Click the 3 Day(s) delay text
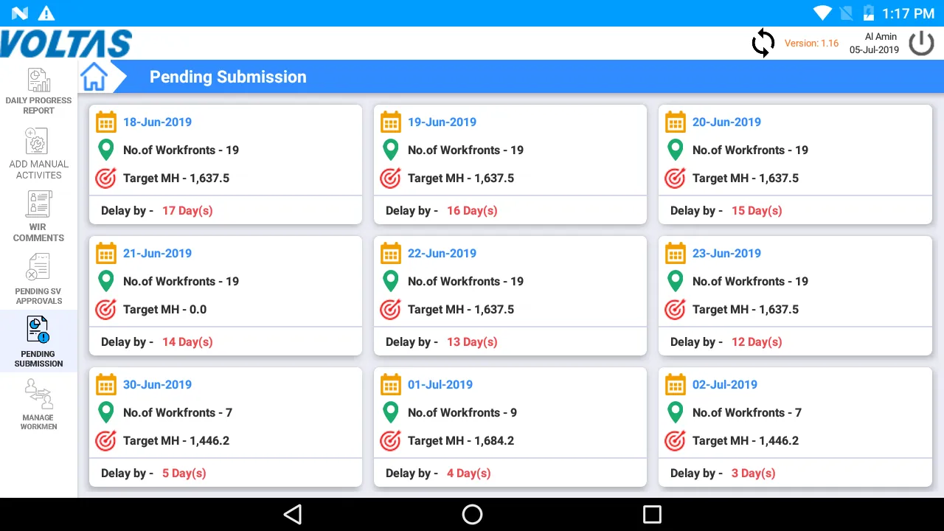944x531 pixels. [754, 473]
